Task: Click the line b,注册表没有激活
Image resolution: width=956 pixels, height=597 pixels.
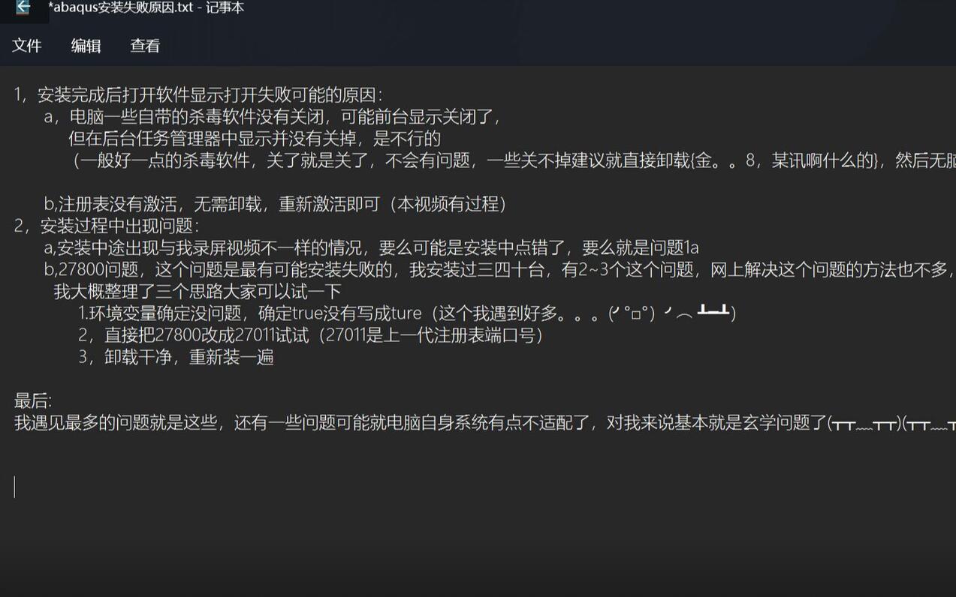Action: coord(276,204)
